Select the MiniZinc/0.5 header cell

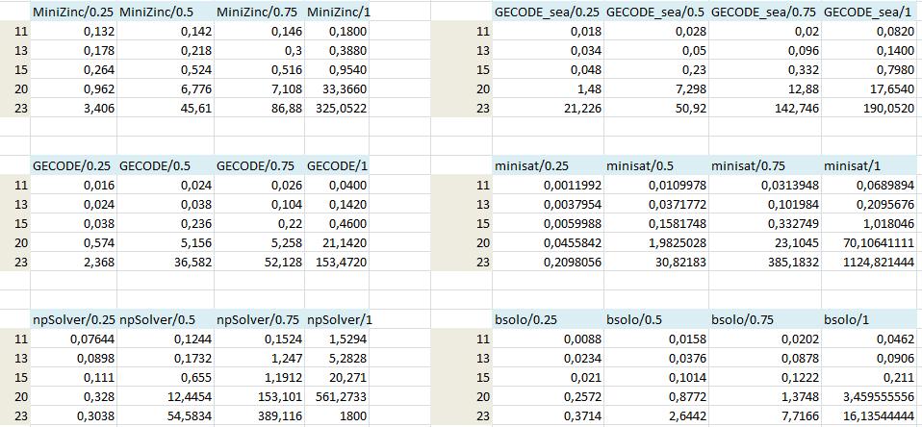coord(166,12)
